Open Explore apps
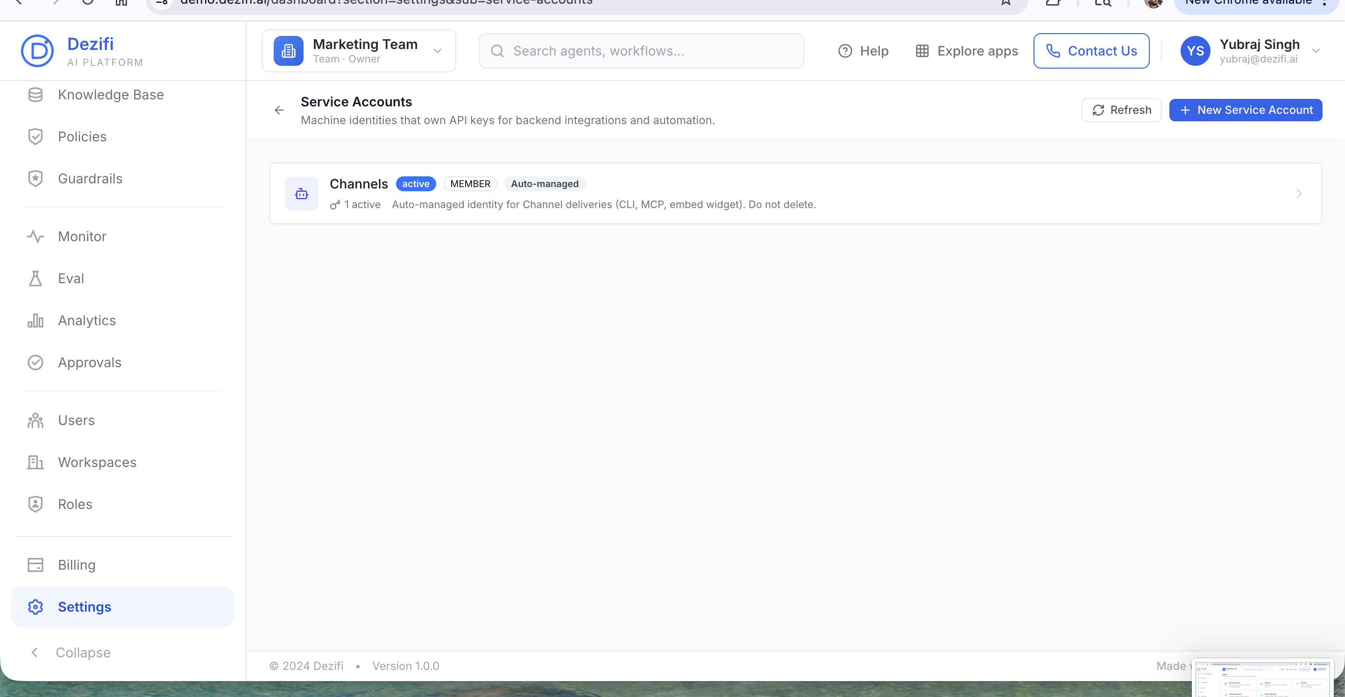1345x697 pixels. 966,50
